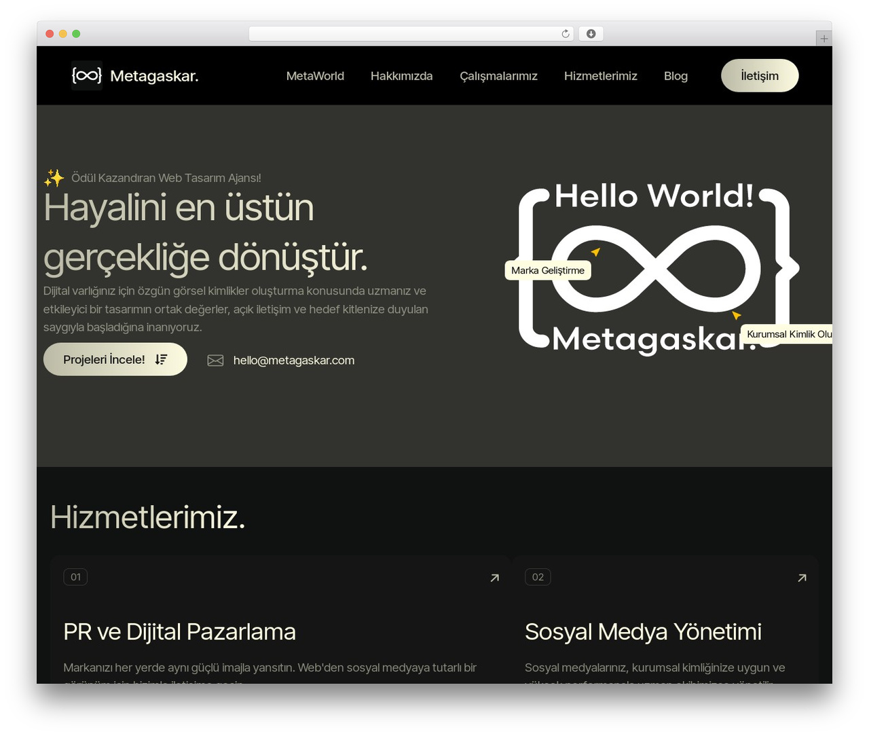Click the Hizmetlerimiz. section heading
This screenshot has width=869, height=736.
point(147,517)
